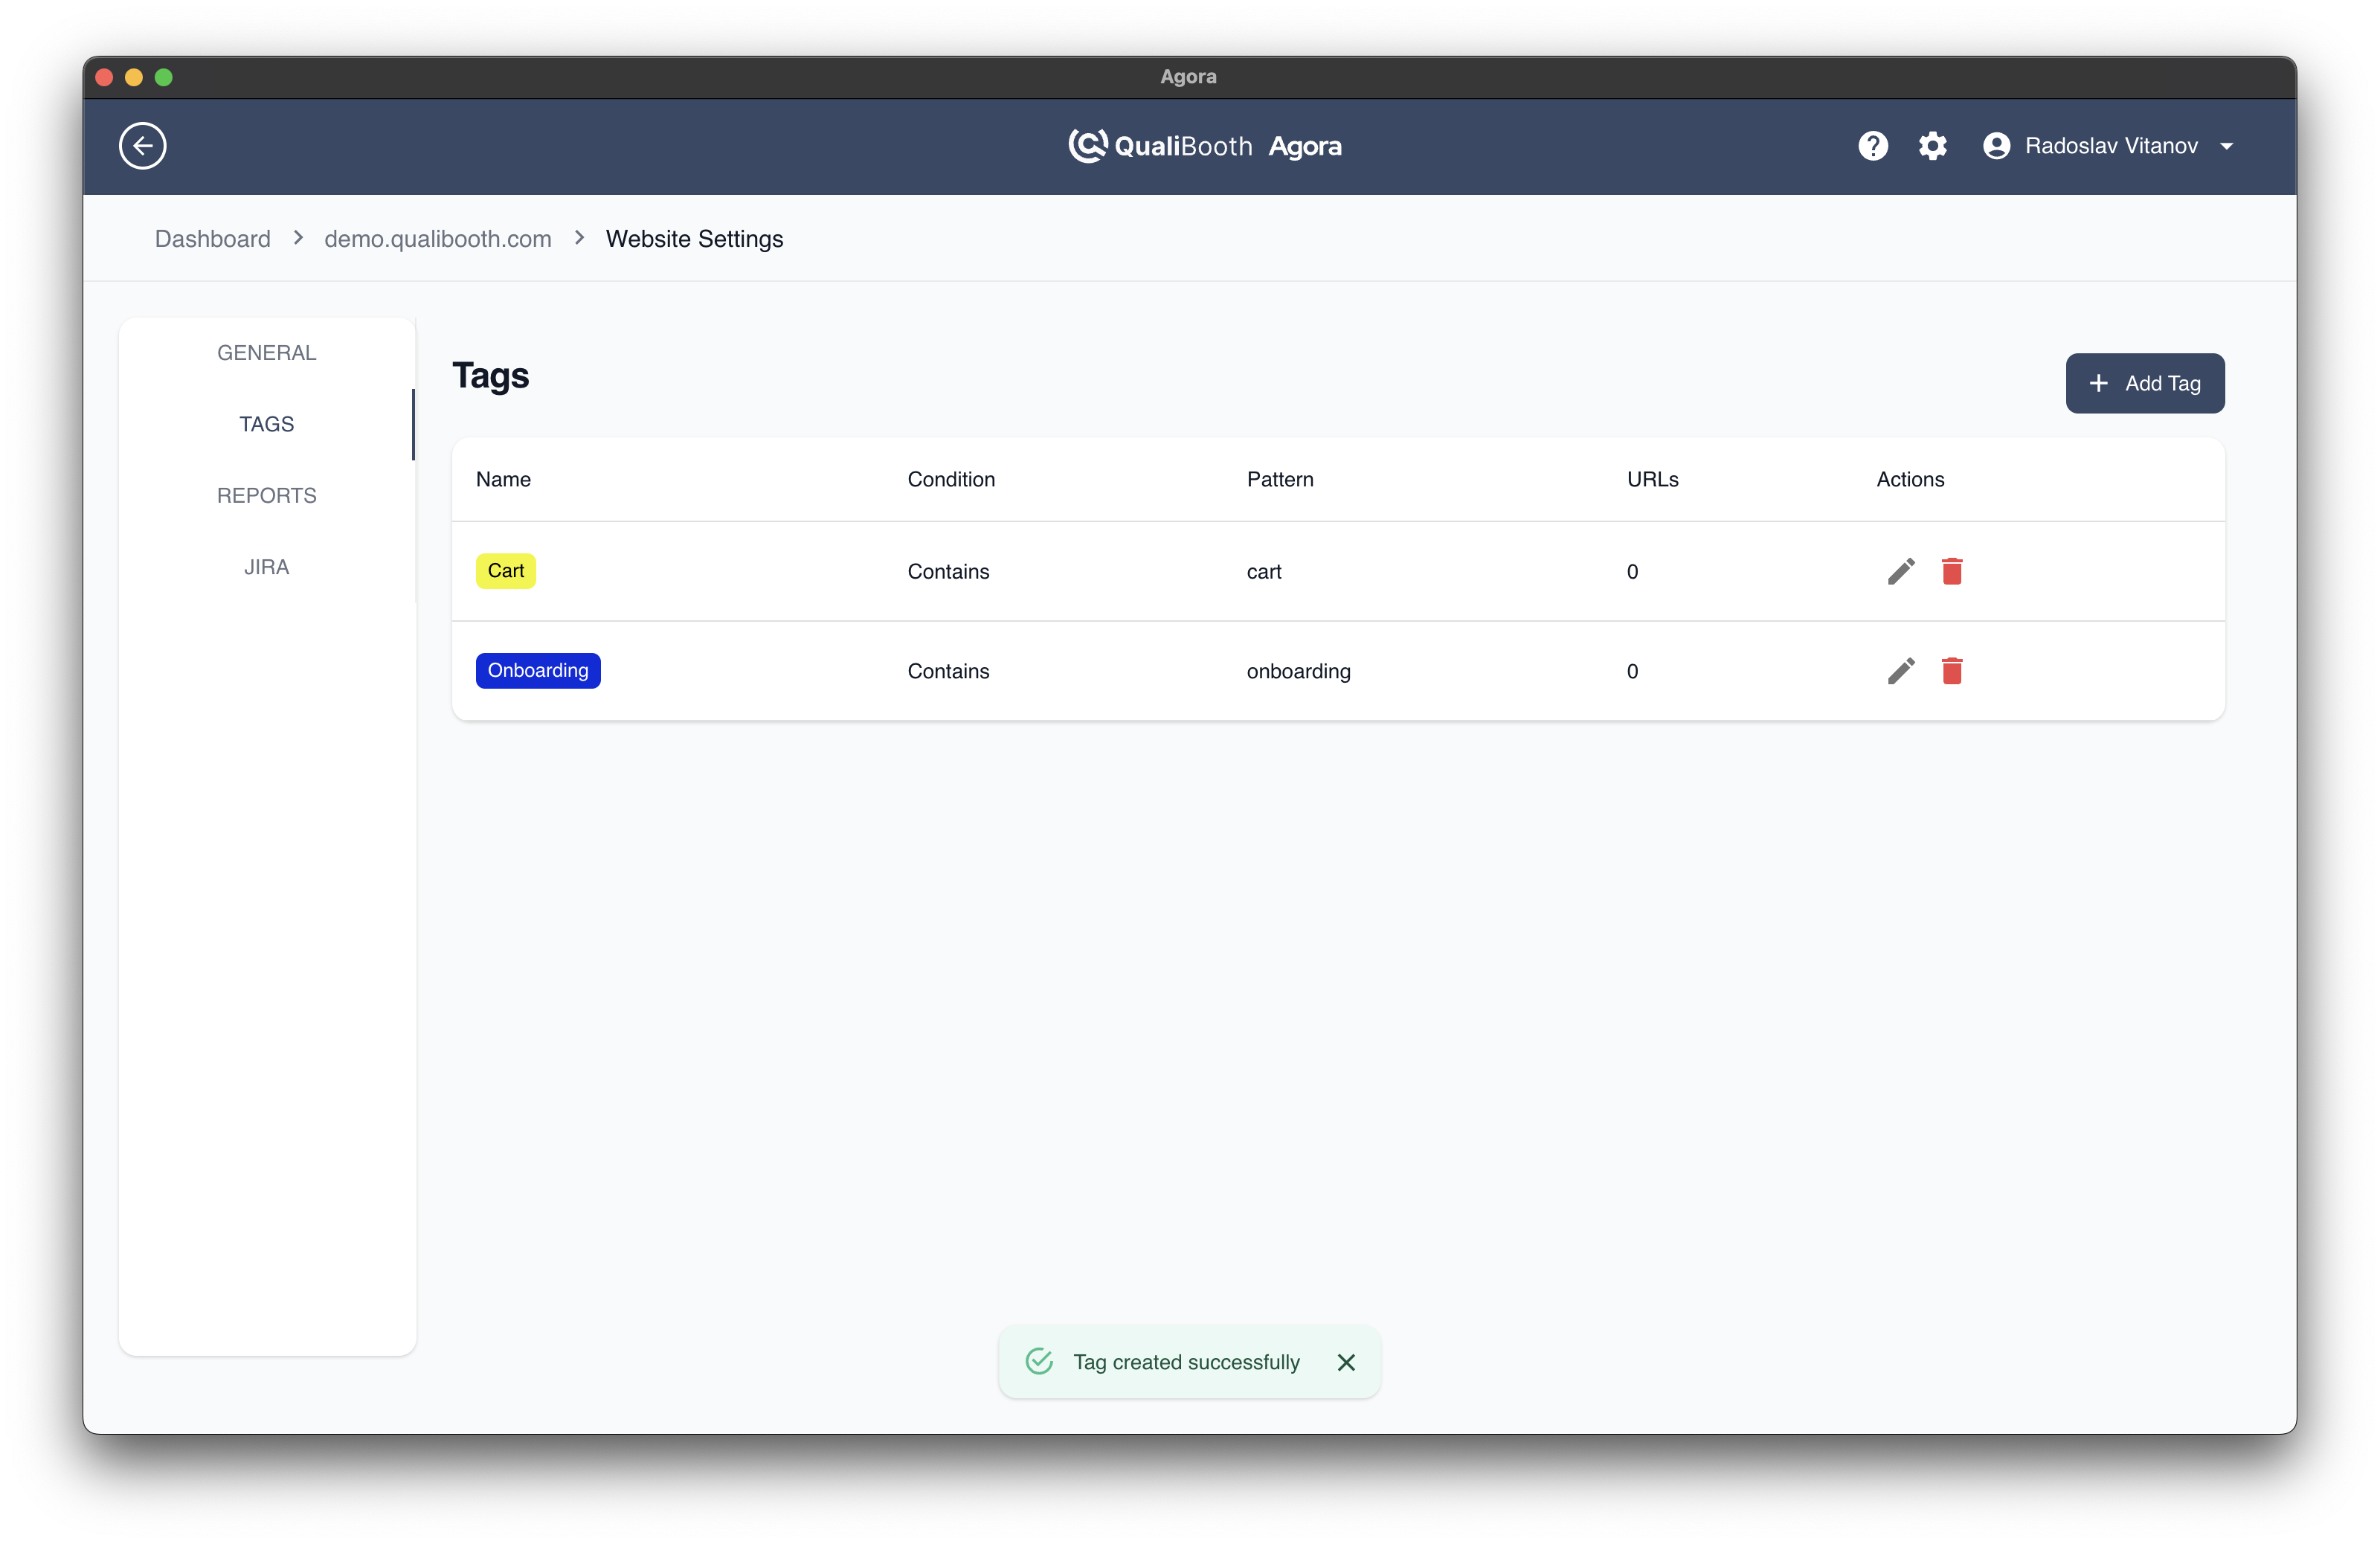The width and height of the screenshot is (2380, 1544).
Task: Expand the Radoslav Vitanov dropdown arrow
Action: point(2226,147)
